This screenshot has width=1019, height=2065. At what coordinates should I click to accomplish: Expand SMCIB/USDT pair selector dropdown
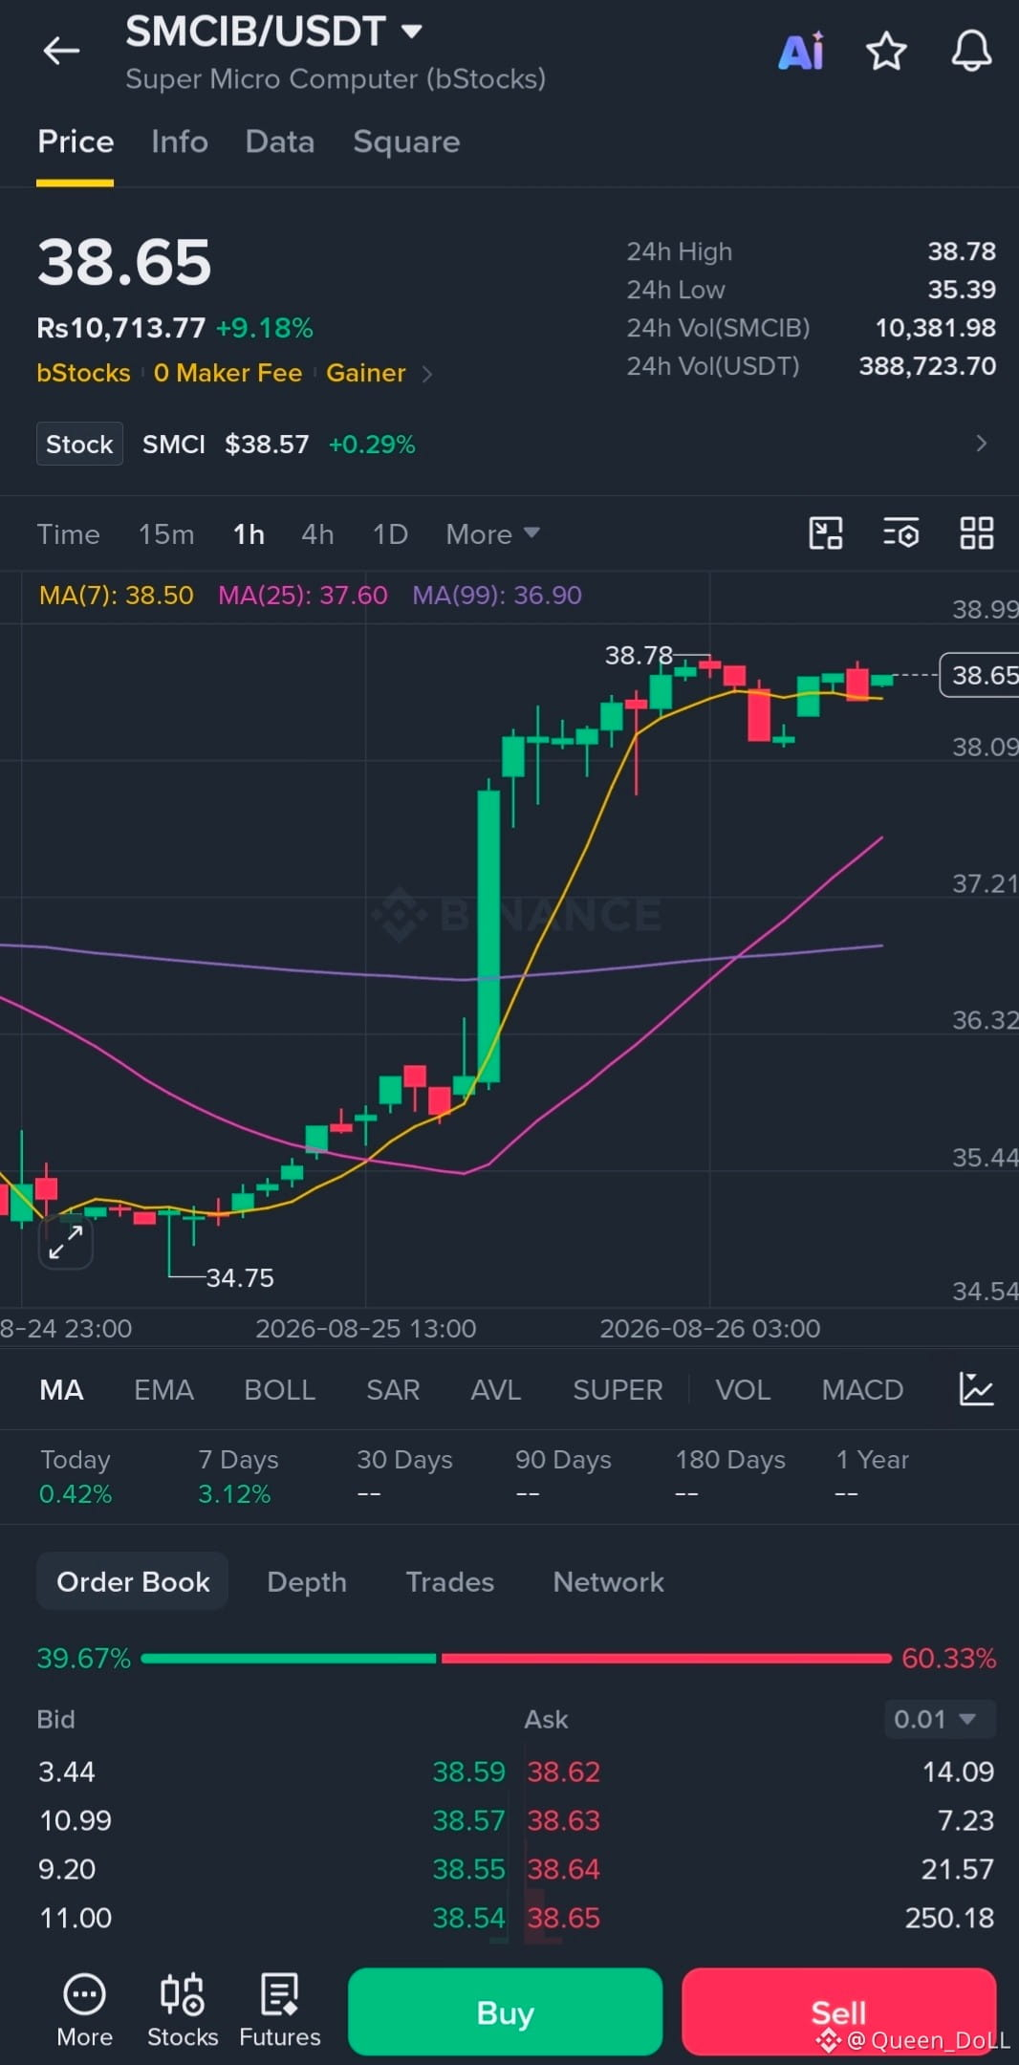tap(412, 32)
